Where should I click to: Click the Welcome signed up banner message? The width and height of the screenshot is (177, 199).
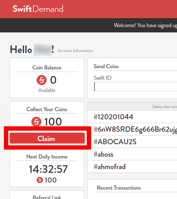[x=145, y=25]
